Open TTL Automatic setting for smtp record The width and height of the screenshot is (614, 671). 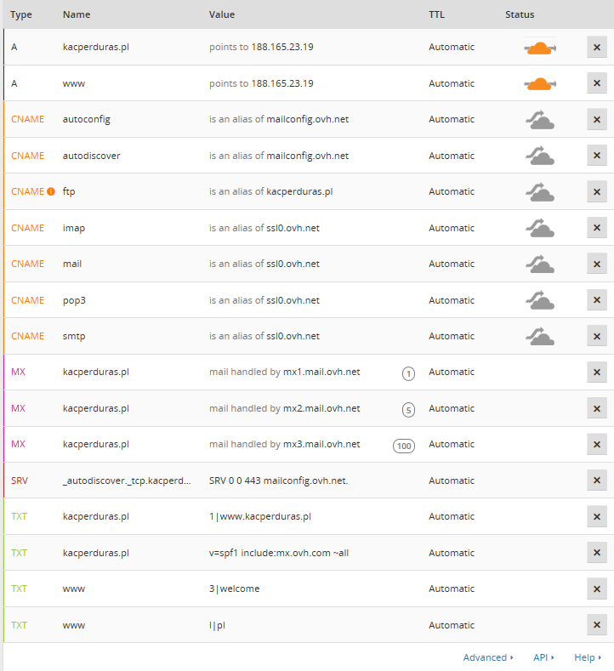coord(452,336)
